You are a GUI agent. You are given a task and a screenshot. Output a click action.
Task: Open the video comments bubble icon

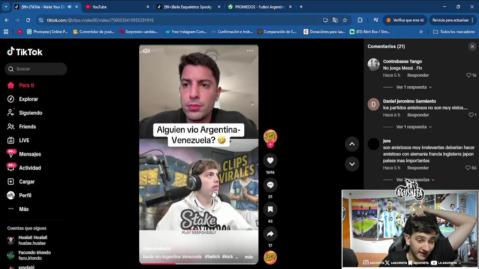270,185
